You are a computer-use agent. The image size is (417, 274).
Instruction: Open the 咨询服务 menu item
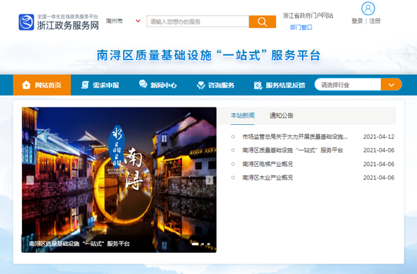[215, 85]
